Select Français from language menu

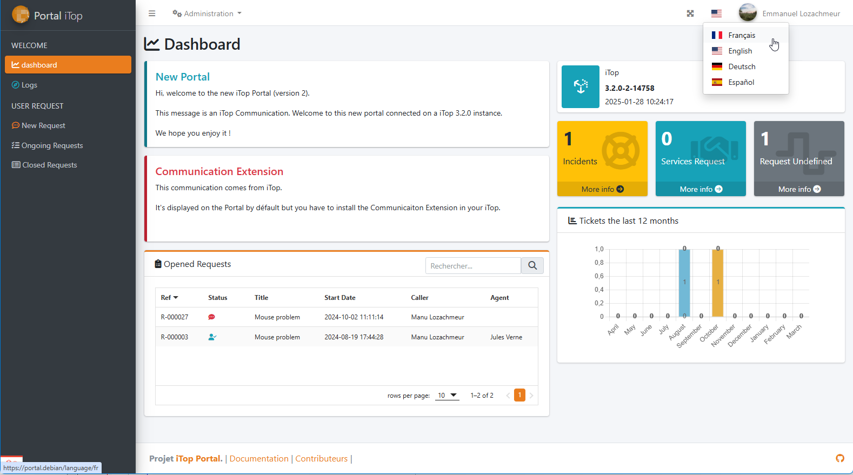[741, 35]
